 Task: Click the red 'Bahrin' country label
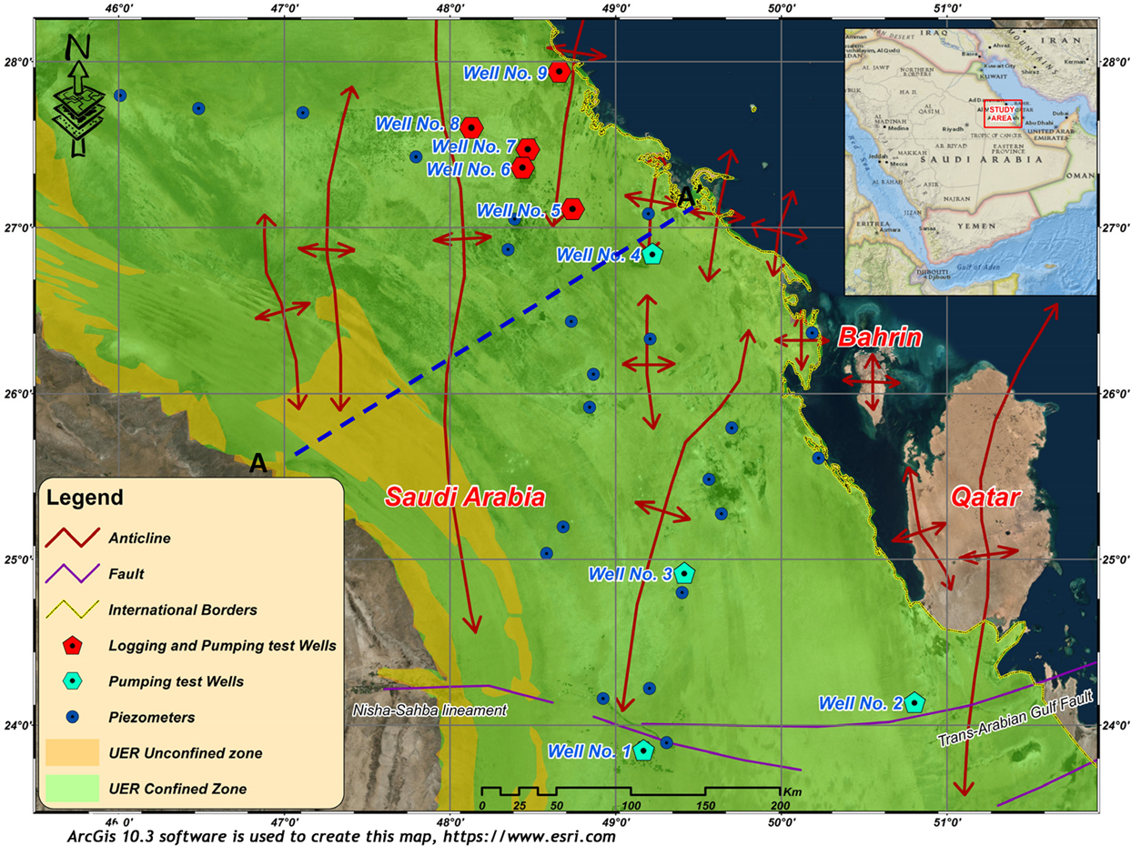(881, 337)
